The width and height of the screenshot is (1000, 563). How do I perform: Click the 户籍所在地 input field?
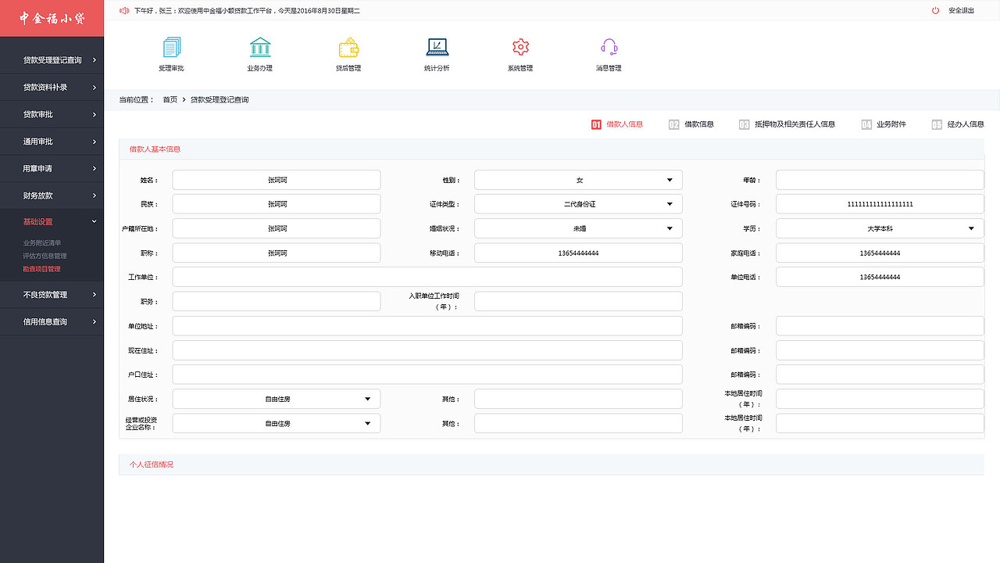tap(277, 228)
